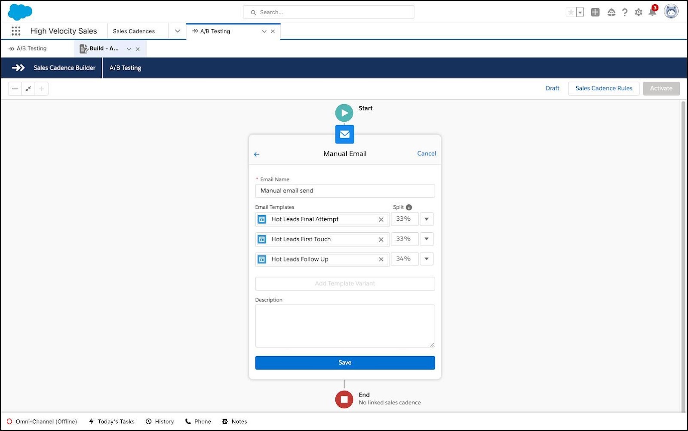
Task: Zoom in the canvas with plus button
Action: tap(41, 89)
